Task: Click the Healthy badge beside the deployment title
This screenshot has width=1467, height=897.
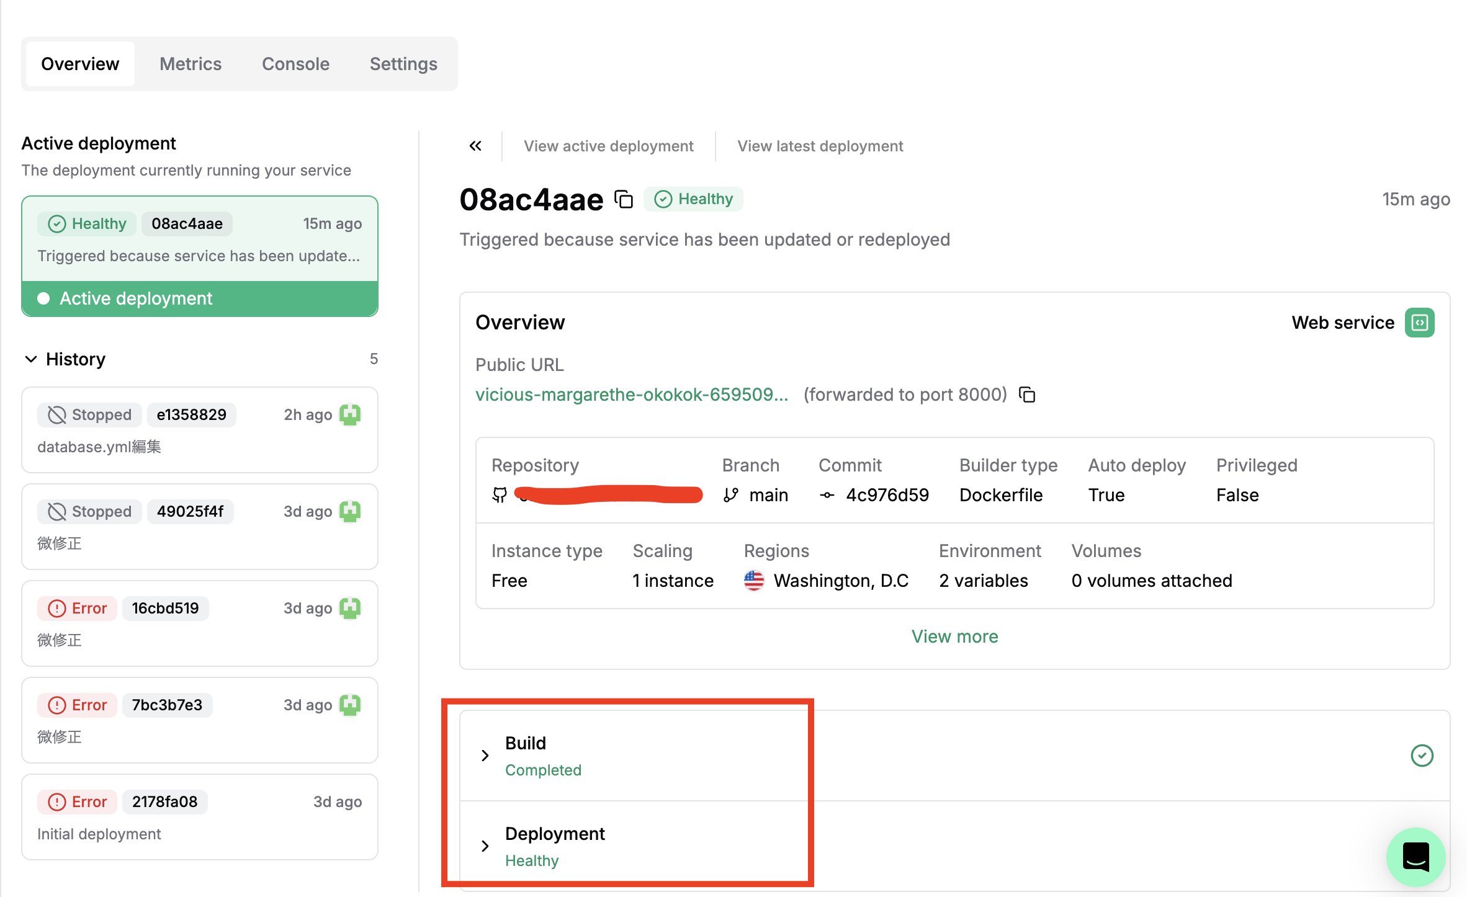Action: point(693,199)
